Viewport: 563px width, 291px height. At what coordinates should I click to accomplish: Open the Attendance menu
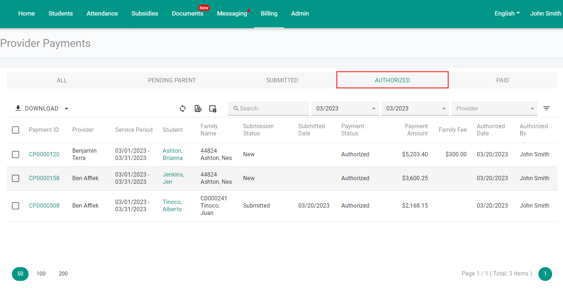pos(102,13)
